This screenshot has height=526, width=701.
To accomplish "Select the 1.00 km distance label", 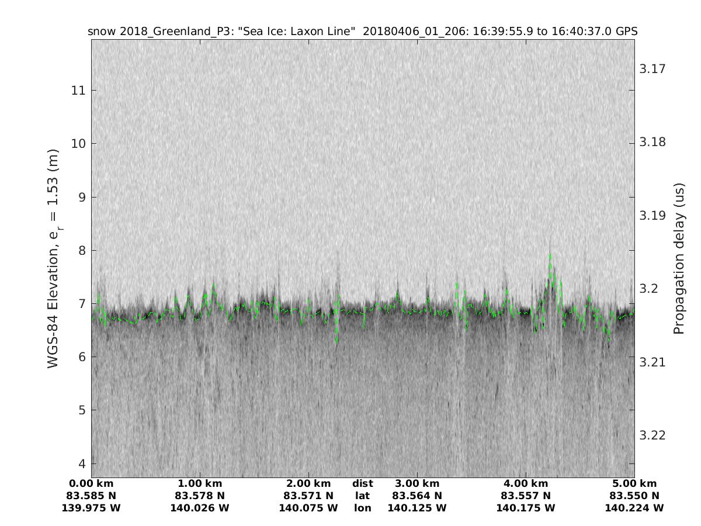I will tap(200, 484).
